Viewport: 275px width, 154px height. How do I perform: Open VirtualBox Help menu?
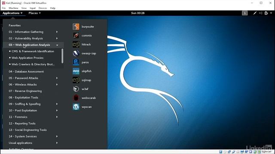point(52,8)
